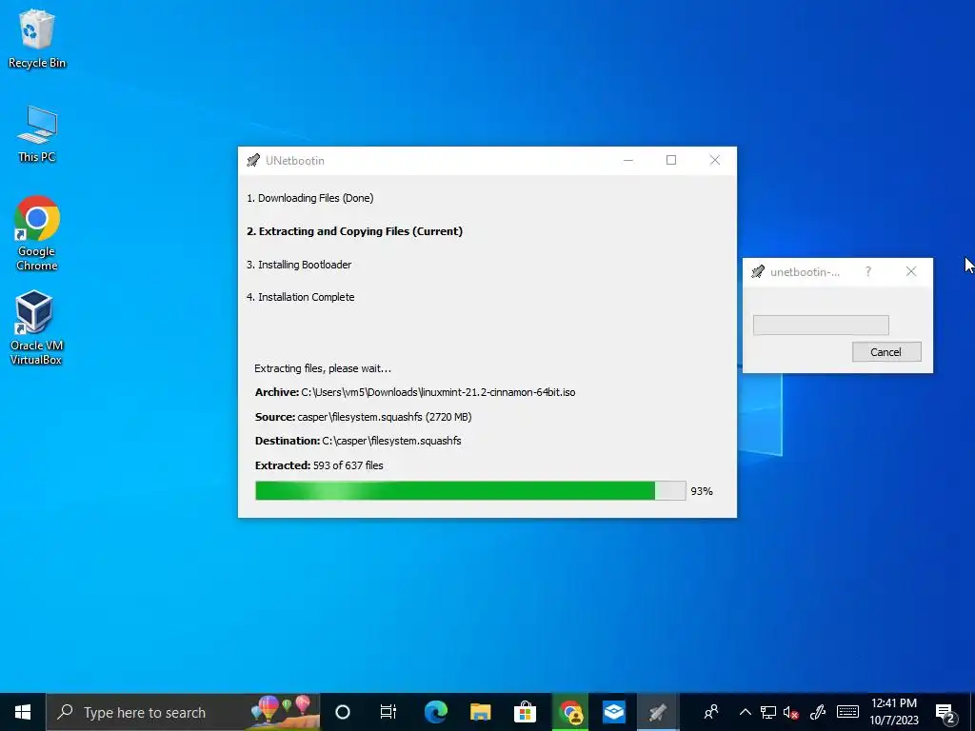Close the small unetbootin dialog
The image size is (975, 731).
[911, 271]
